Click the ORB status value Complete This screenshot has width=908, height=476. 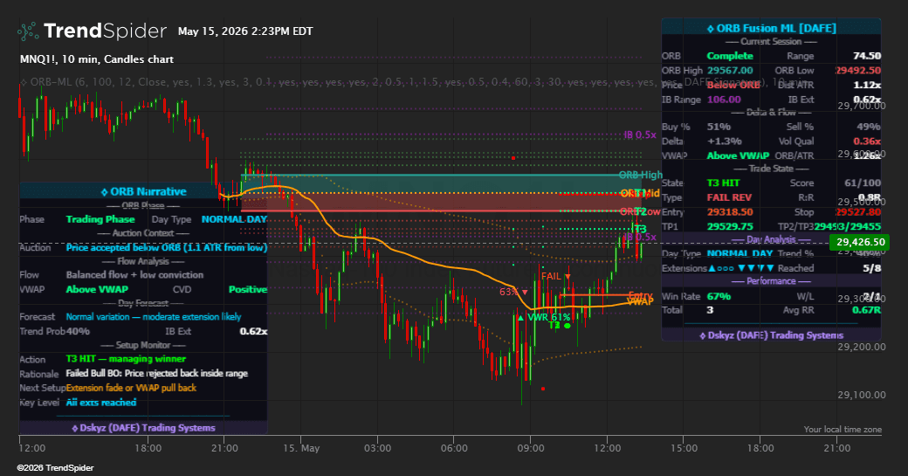coord(730,56)
